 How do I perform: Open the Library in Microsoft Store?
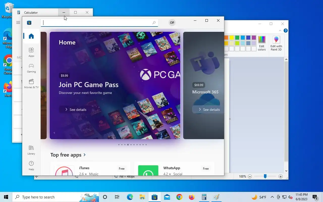point(31,150)
